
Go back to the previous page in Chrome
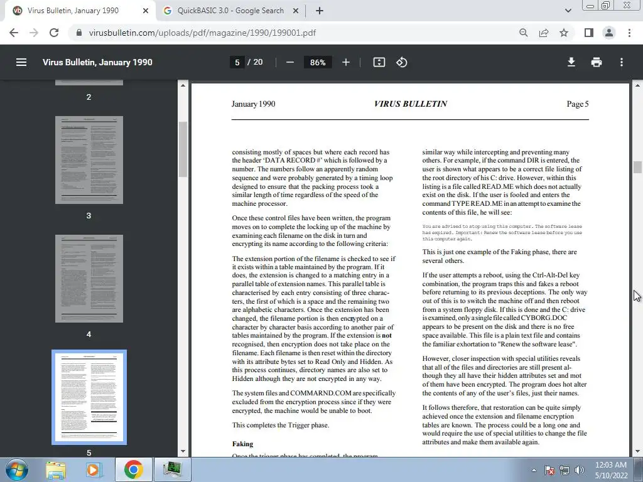coord(14,33)
